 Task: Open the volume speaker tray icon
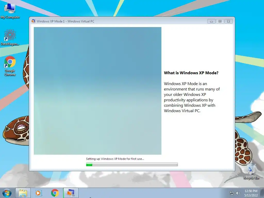238,193
